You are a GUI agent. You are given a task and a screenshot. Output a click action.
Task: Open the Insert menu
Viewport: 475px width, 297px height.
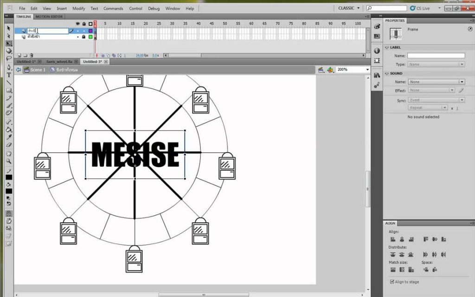pos(62,8)
